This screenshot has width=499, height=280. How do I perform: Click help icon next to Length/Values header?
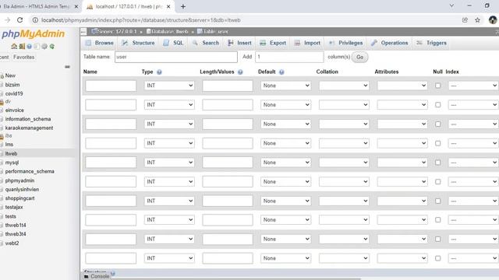point(240,72)
